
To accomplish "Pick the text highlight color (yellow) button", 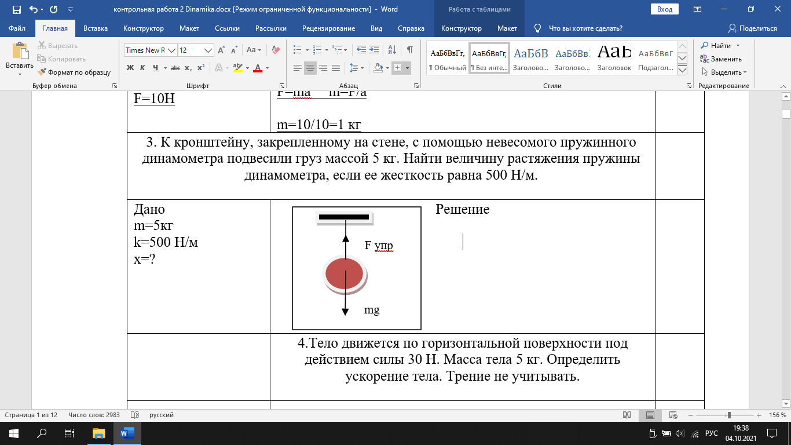I will tap(237, 68).
